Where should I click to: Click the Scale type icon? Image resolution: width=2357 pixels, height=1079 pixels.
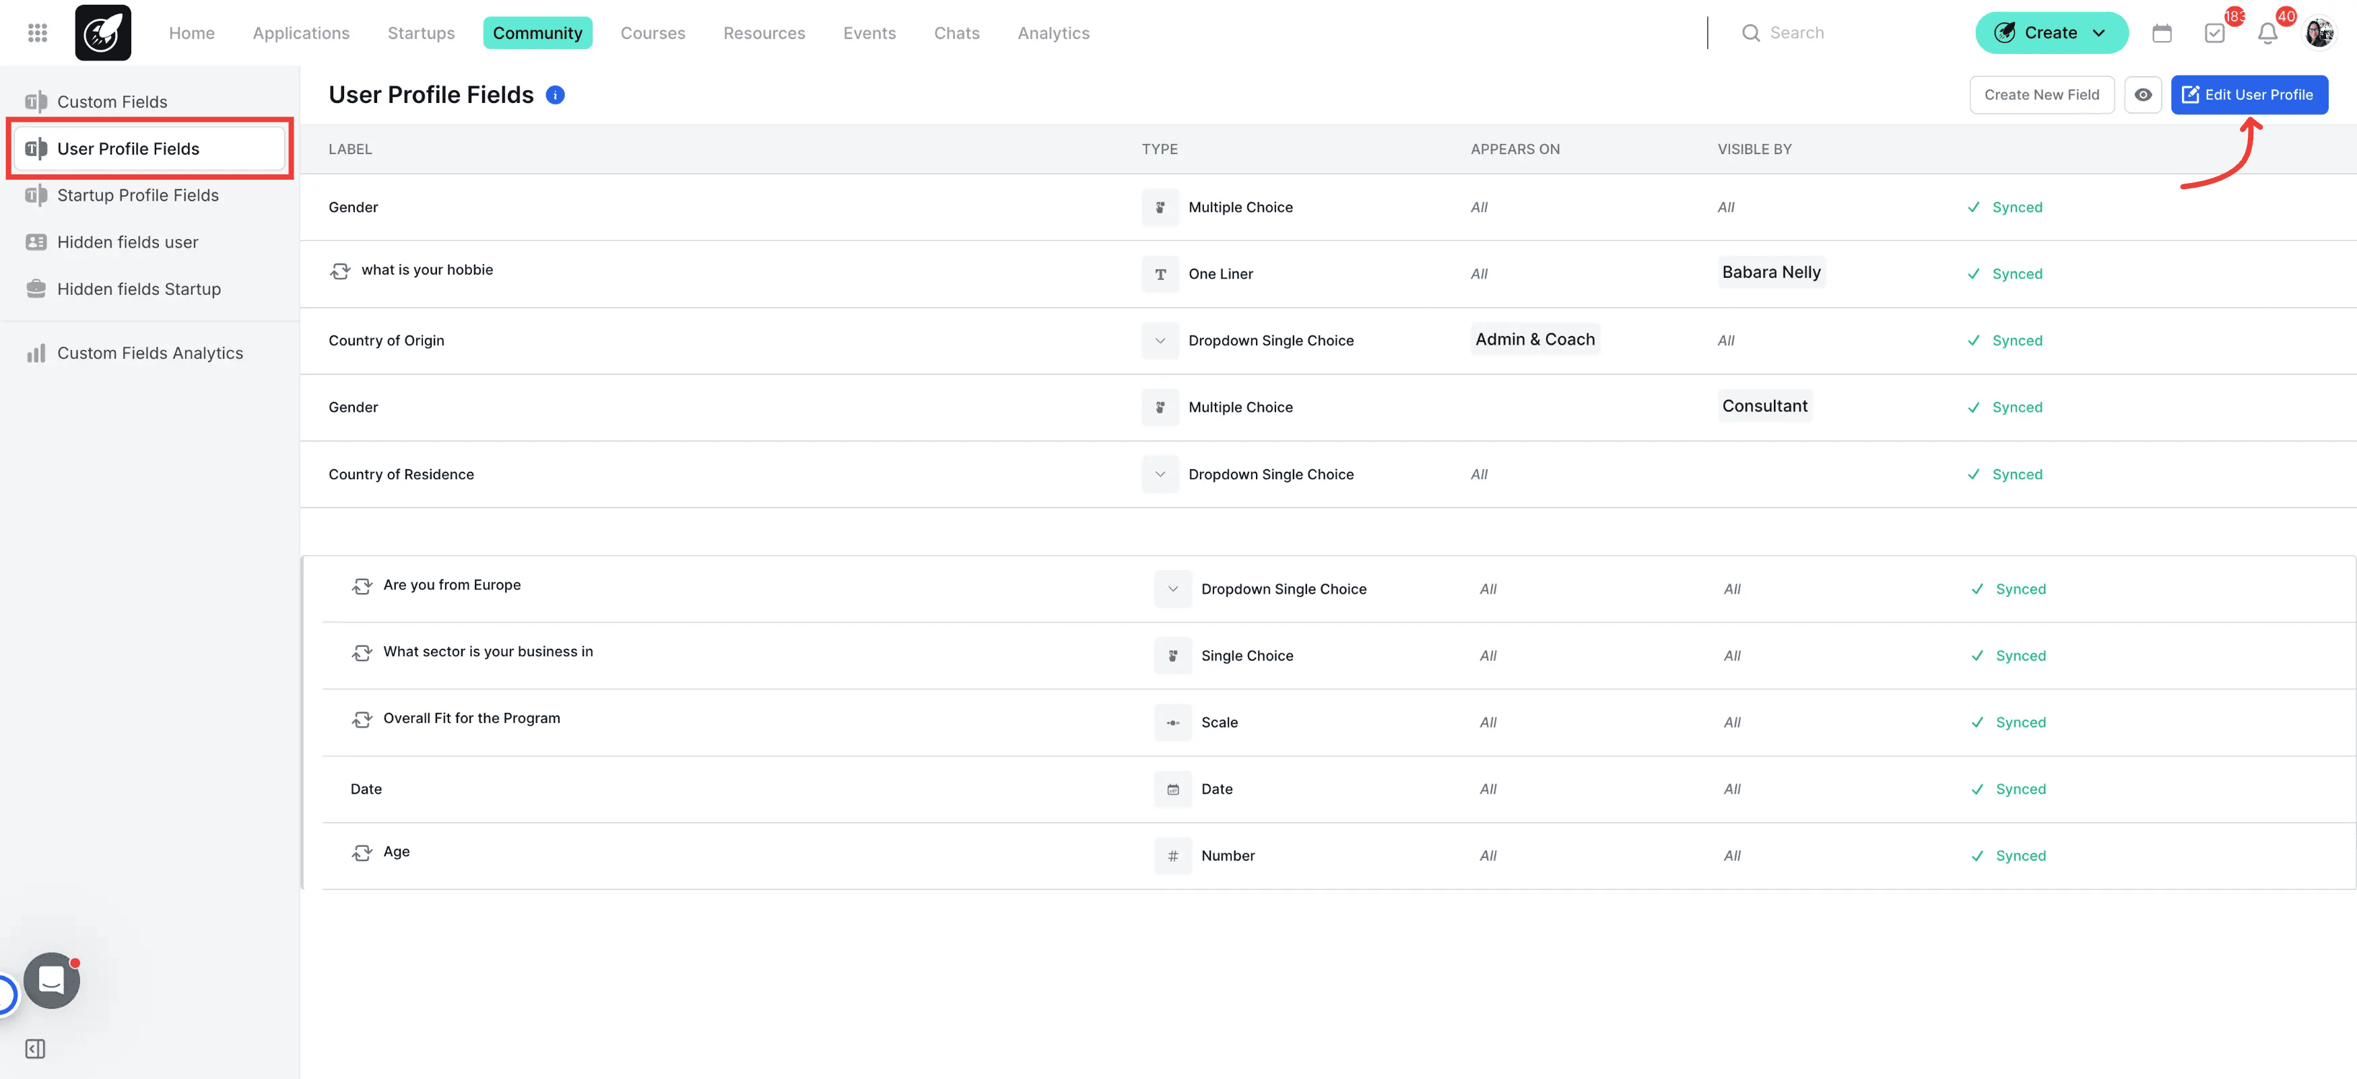[x=1173, y=722]
